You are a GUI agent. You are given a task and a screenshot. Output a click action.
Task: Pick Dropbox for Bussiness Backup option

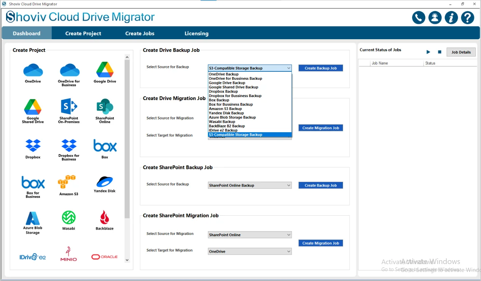pos(250,96)
